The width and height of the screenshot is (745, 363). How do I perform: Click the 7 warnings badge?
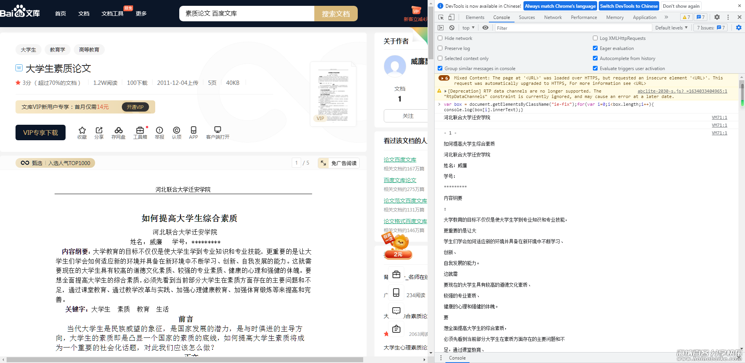point(686,17)
